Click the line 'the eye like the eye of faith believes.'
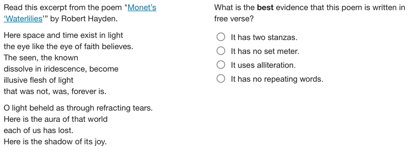409x167 pixels. [68, 47]
